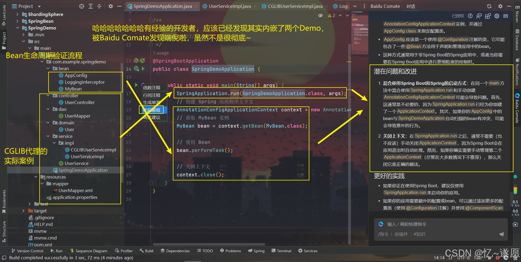Choose 行间注释 from Comate popup menu
The height and width of the screenshot is (262, 521).
(152, 95)
